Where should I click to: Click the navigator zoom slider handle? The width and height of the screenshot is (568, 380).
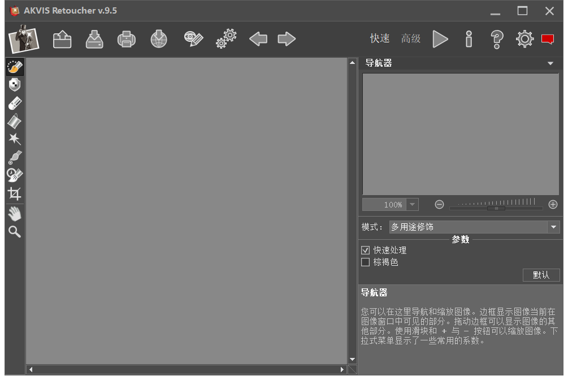click(496, 208)
